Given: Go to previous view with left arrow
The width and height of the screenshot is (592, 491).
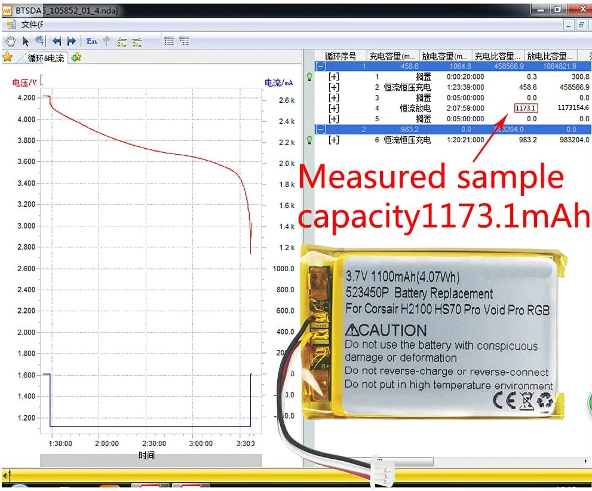Looking at the screenshot, I should pyautogui.click(x=57, y=41).
